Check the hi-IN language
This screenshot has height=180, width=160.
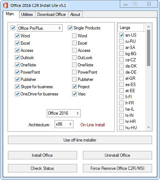click(x=121, y=115)
